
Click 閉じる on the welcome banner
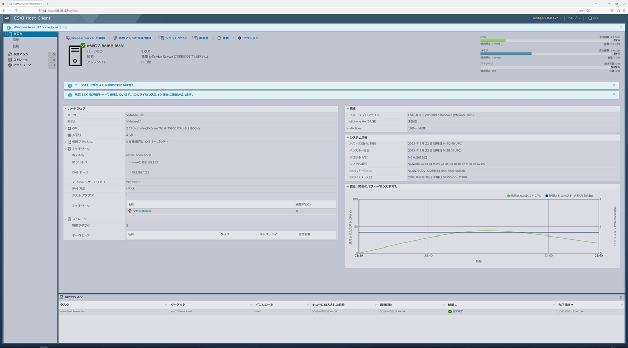point(63,27)
